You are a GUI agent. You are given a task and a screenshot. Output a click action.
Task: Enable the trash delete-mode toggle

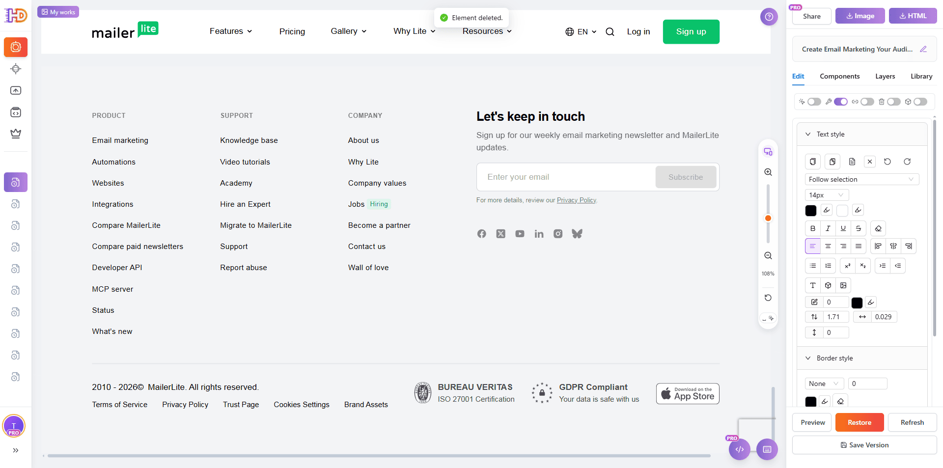893,102
